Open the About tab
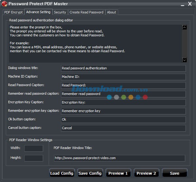Image resolution: width=196 pixels, height=182 pixels. (x=111, y=12)
